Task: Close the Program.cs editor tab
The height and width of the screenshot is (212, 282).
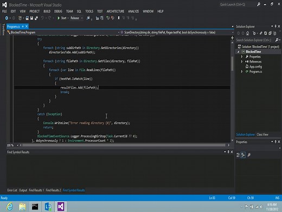Action: click(x=27, y=26)
